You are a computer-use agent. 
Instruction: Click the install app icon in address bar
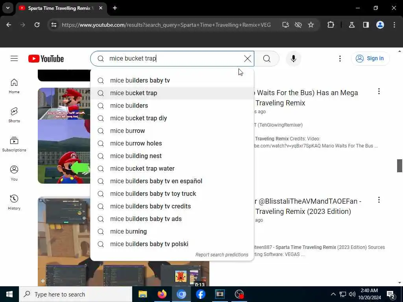[x=286, y=25]
